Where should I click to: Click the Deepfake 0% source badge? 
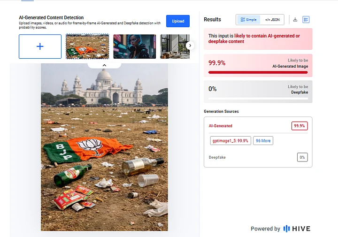(302, 157)
